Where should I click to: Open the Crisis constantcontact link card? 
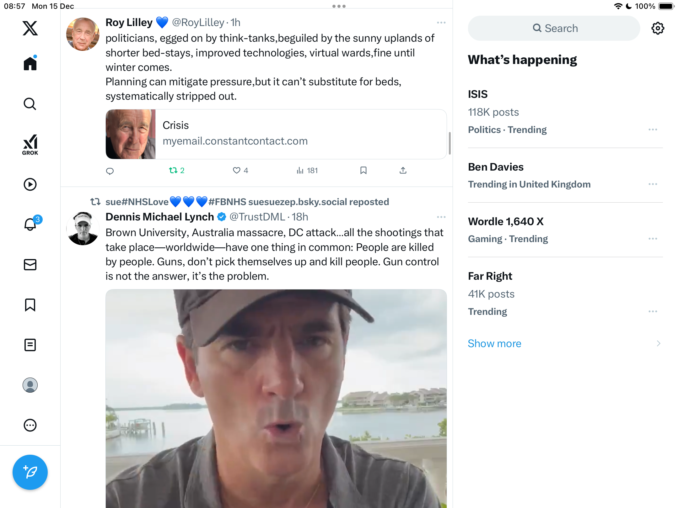tap(276, 134)
